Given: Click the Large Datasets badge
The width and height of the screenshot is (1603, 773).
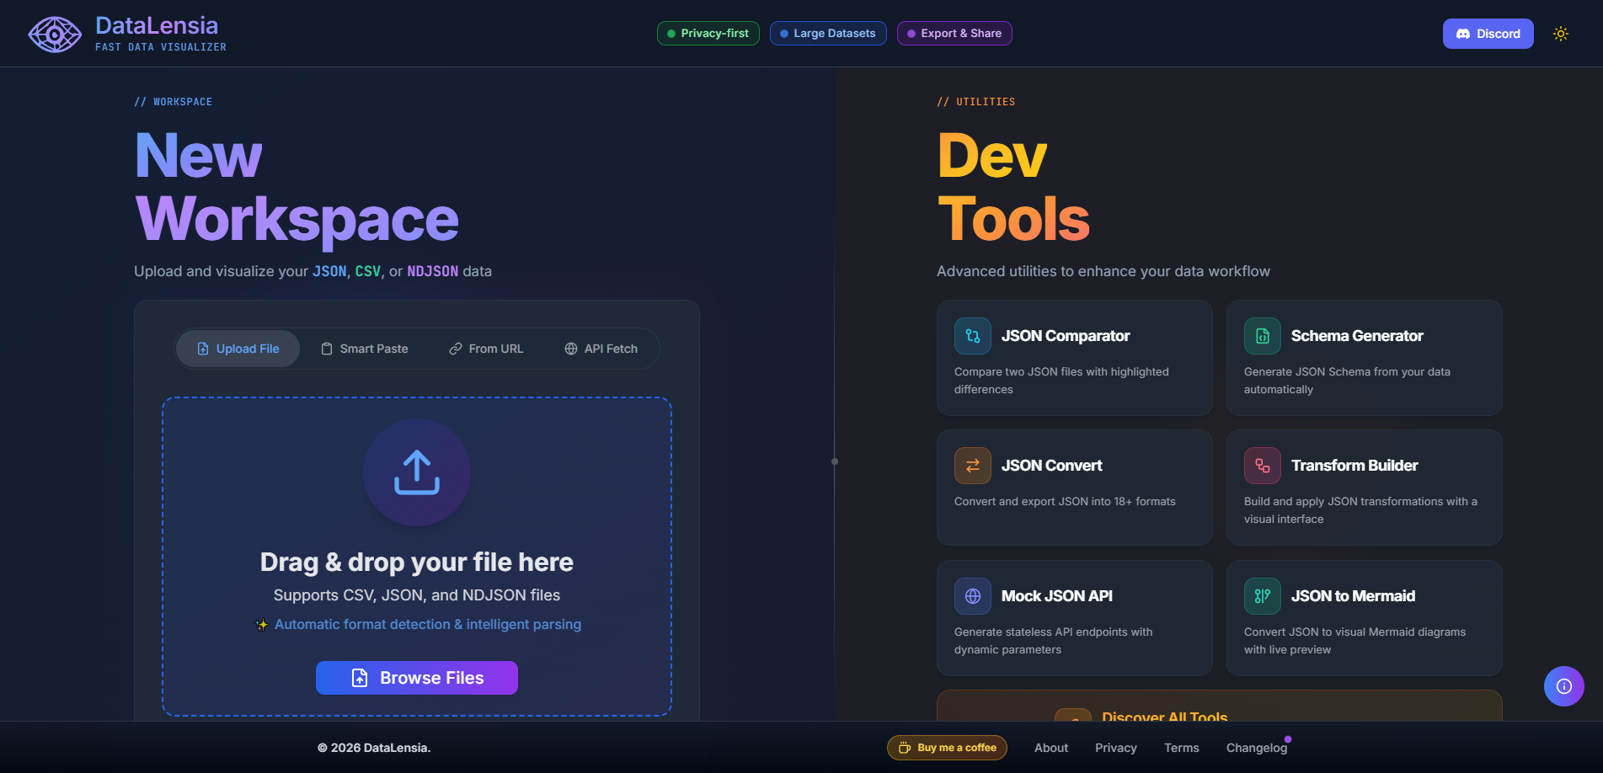Looking at the screenshot, I should coord(827,34).
